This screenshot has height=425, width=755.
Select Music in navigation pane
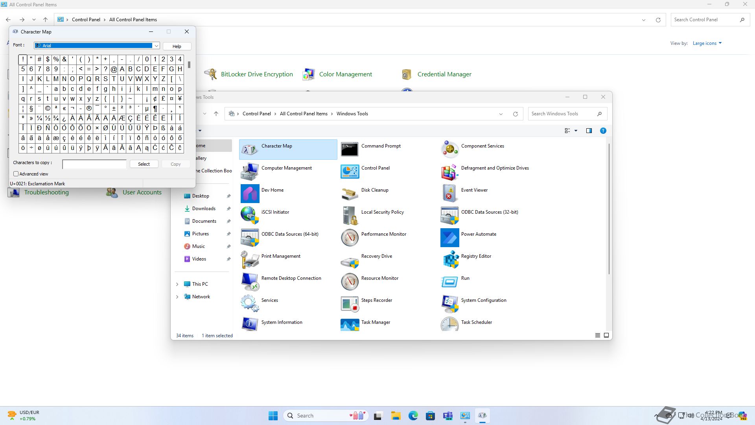click(199, 246)
